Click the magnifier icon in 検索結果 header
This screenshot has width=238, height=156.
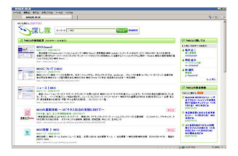[21, 41]
